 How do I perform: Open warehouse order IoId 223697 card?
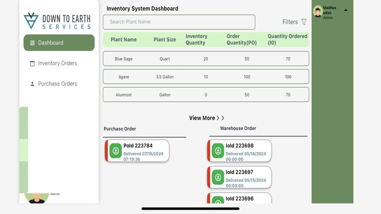click(x=239, y=177)
